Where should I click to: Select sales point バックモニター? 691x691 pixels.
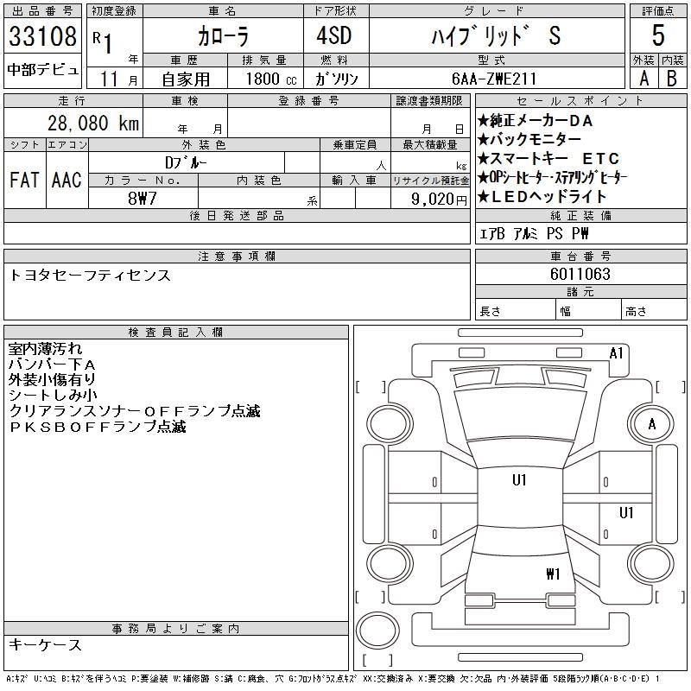point(529,140)
